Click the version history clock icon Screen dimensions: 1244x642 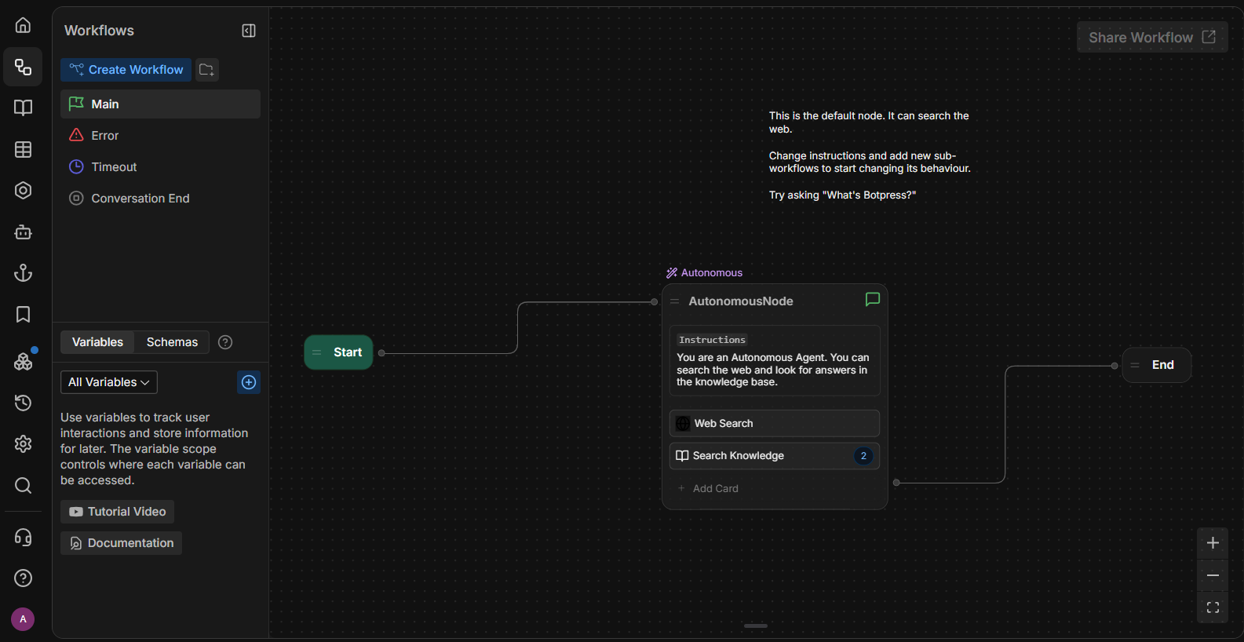24,403
